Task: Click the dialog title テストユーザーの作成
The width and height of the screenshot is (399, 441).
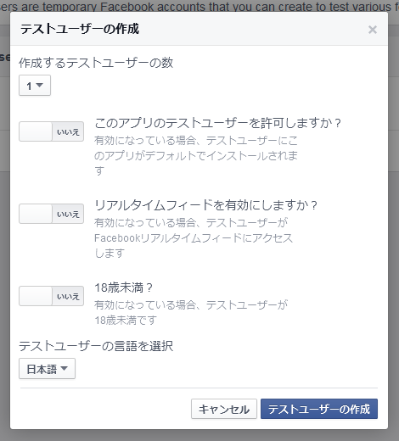Action: pos(80,29)
